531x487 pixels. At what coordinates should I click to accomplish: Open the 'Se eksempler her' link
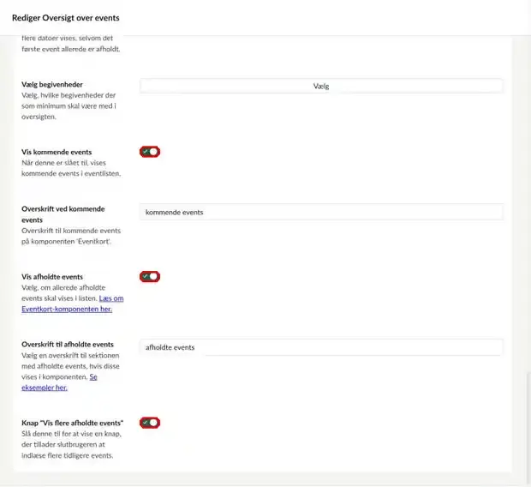point(59,382)
